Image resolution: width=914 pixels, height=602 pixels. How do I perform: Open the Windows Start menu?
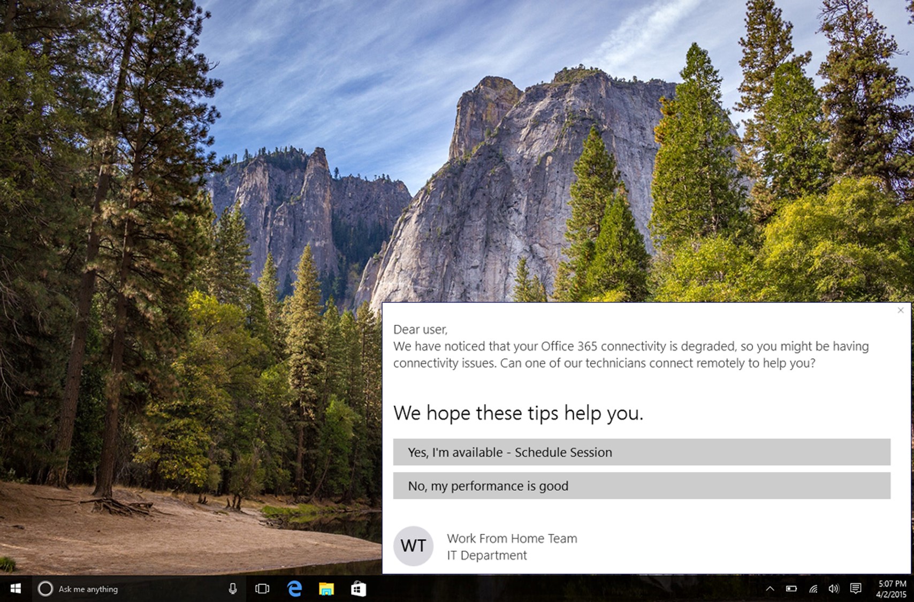tap(16, 589)
